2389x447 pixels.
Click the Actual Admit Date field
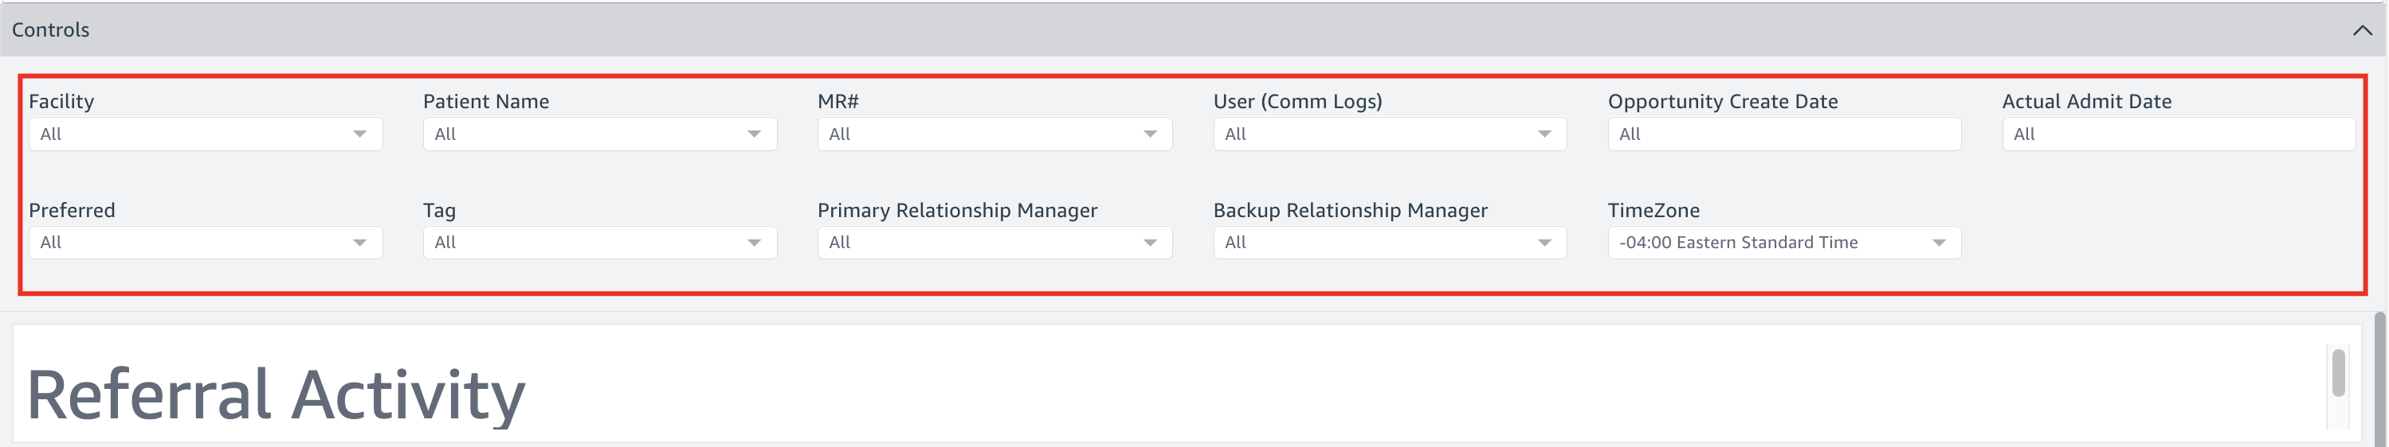(2178, 134)
